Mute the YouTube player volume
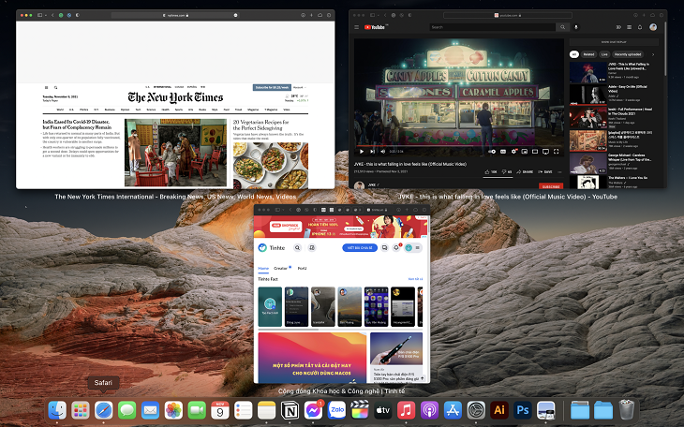The image size is (684, 427). 382,152
